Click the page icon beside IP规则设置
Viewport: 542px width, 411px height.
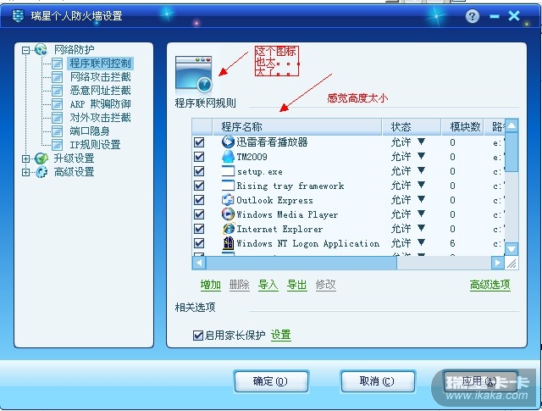pos(57,145)
